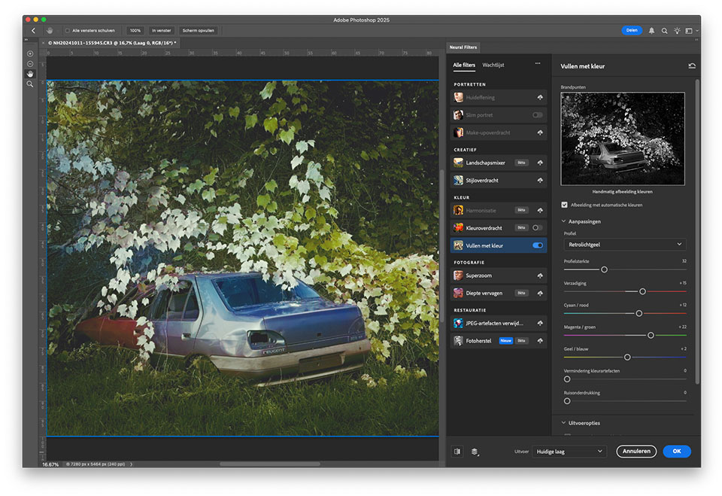Viewport: 722px width, 496px height.
Task: Reset Vullen met kleur parameters
Action: pyautogui.click(x=692, y=66)
